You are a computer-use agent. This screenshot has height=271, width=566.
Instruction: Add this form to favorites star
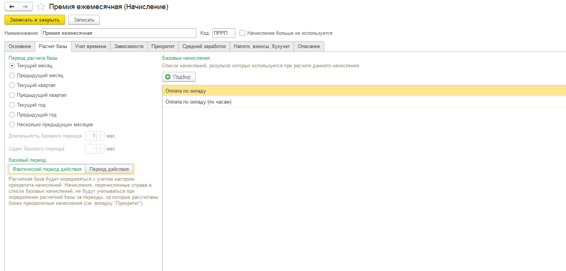click(x=40, y=7)
